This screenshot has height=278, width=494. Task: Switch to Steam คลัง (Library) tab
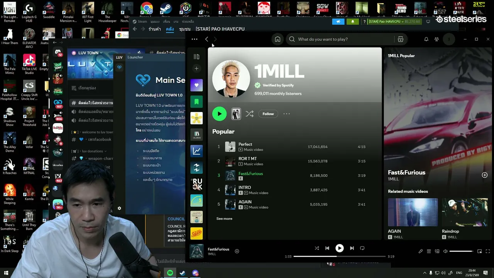(x=170, y=29)
